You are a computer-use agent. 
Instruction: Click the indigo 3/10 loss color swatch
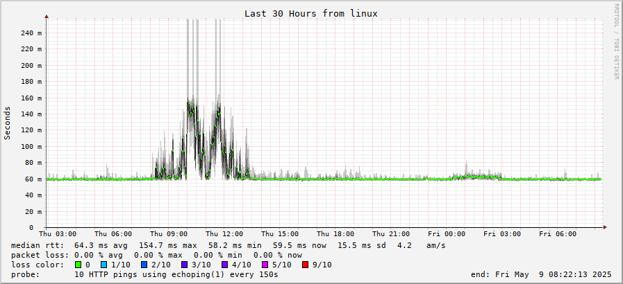(184, 265)
